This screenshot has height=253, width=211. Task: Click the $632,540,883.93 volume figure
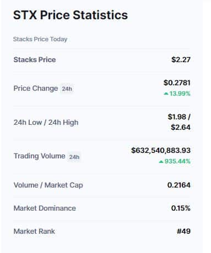pyautogui.click(x=161, y=150)
